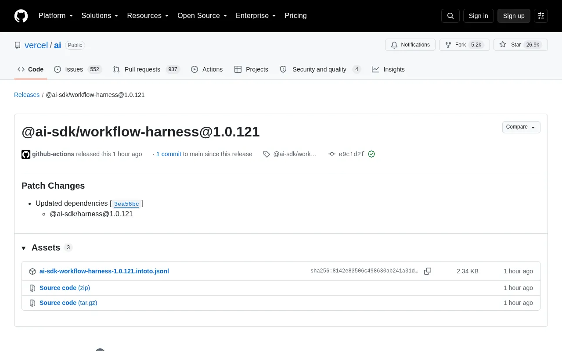Go back to Releases breadcrumb
Screen dimensions: 562x351
27,95
